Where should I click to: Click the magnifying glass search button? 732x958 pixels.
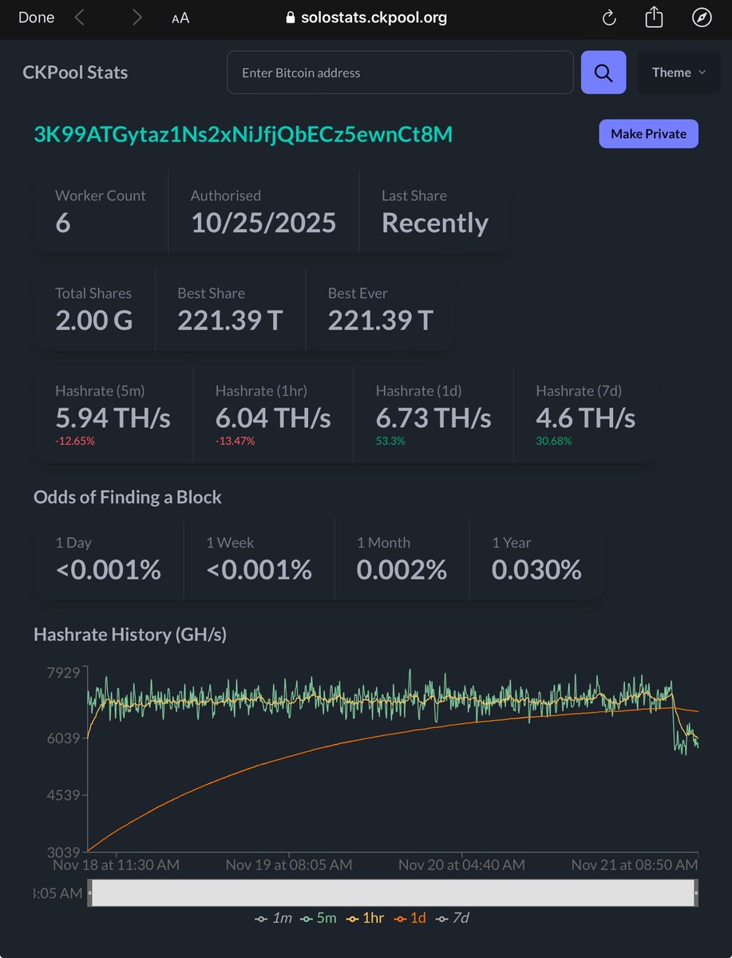(603, 73)
